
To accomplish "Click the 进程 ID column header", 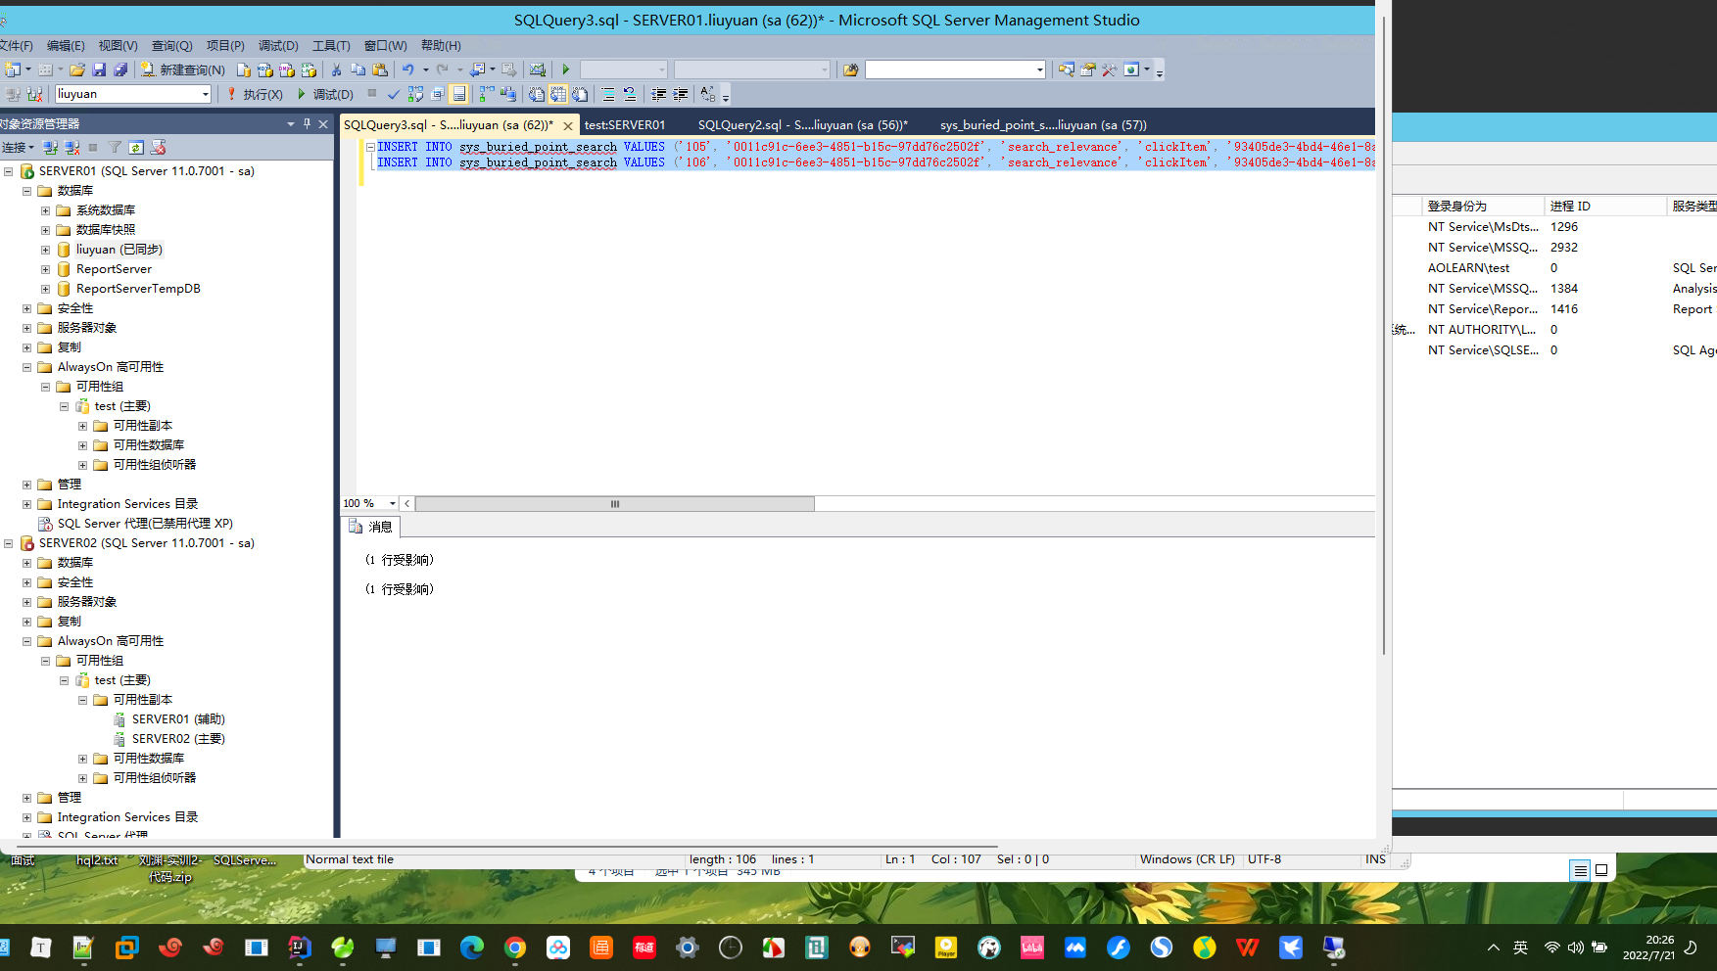I will point(1604,206).
